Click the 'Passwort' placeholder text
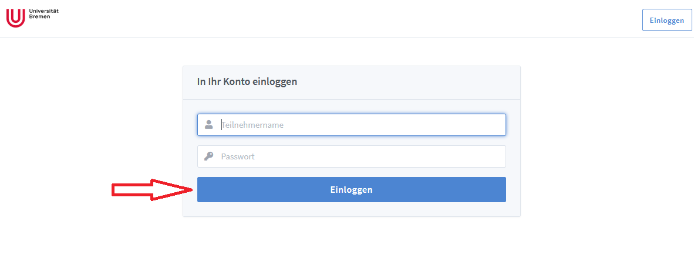This screenshot has height=276, width=694. pyautogui.click(x=238, y=156)
